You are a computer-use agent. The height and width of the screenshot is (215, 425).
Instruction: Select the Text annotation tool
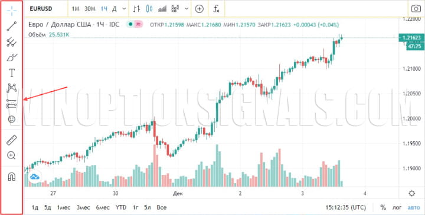(12, 72)
